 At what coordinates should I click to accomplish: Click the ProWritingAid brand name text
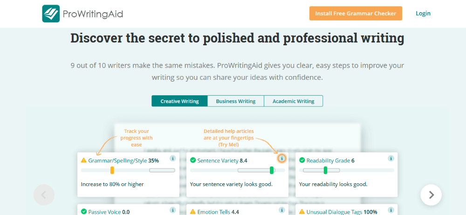click(93, 14)
